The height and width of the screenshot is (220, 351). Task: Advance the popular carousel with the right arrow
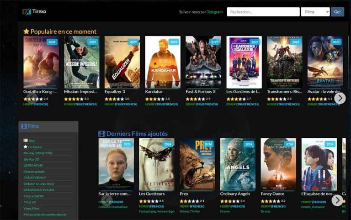coord(340,98)
